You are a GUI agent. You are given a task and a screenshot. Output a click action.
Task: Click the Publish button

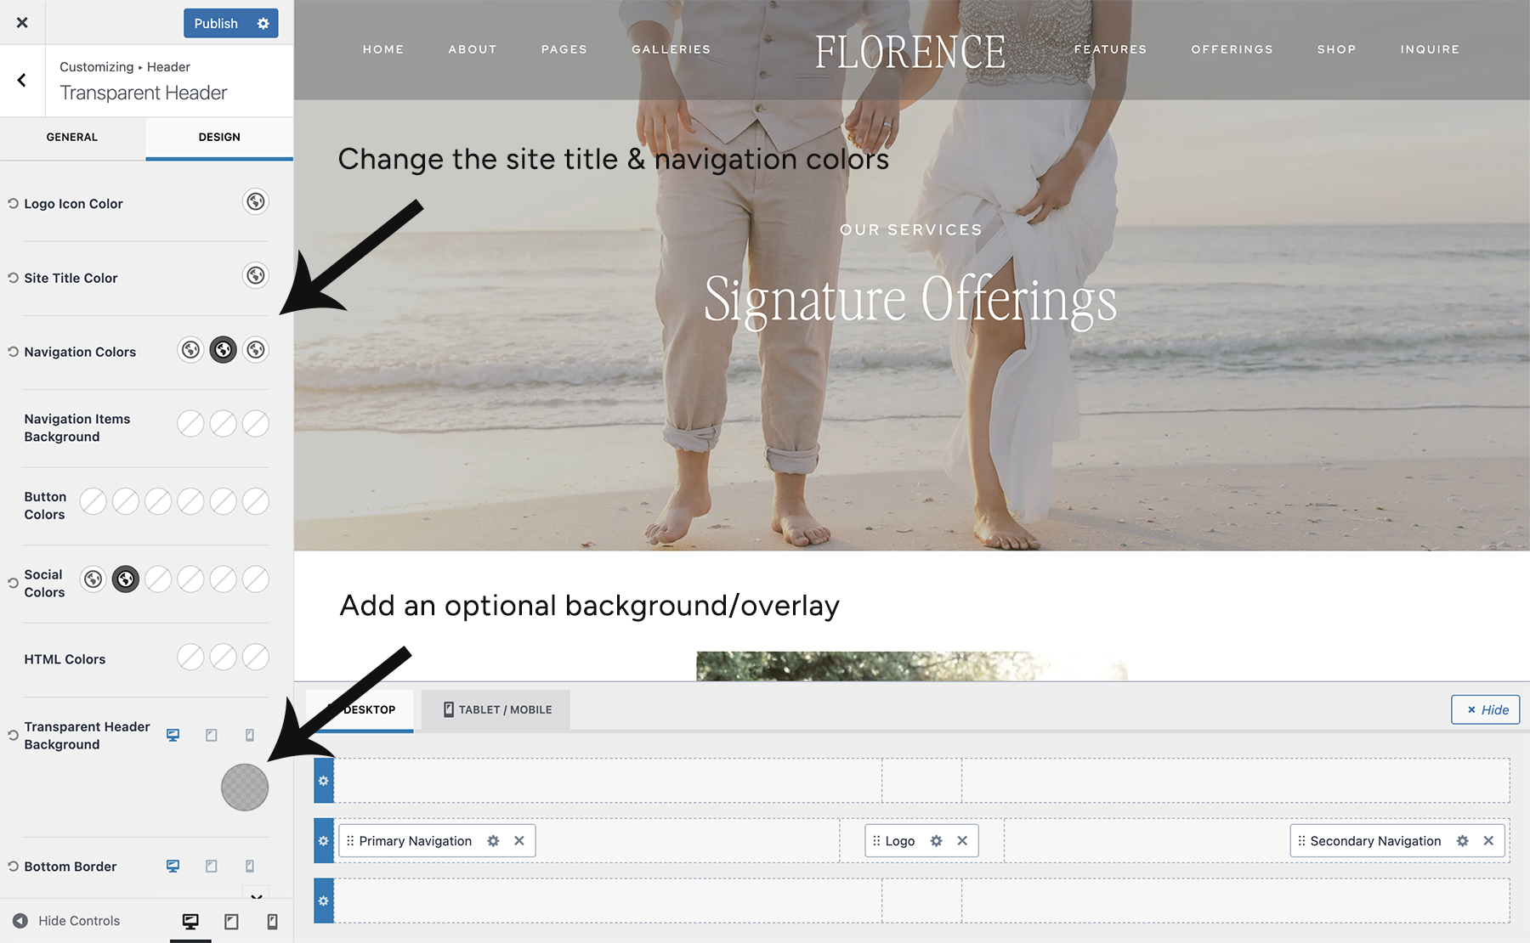pos(216,24)
